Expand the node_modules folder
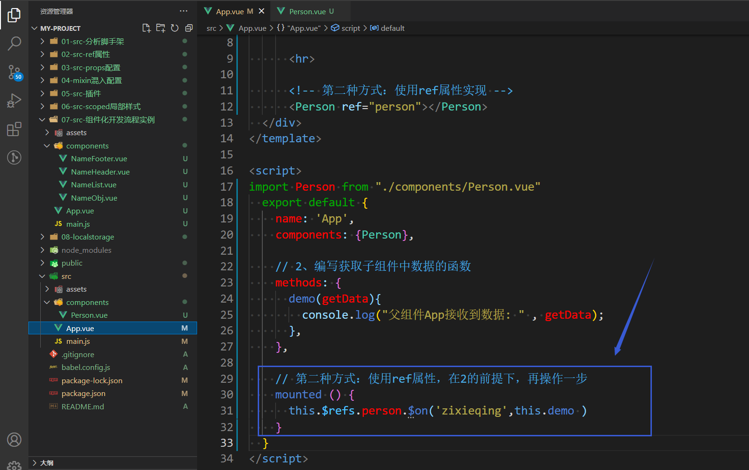749x470 pixels. click(x=113, y=250)
